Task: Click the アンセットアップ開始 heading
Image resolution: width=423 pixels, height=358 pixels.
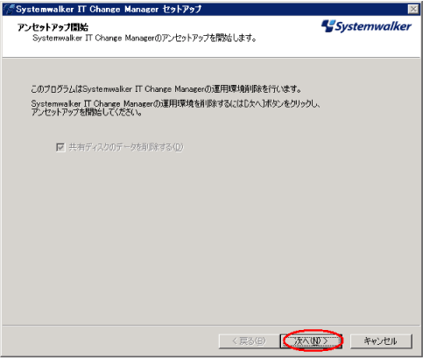Action: 53,27
